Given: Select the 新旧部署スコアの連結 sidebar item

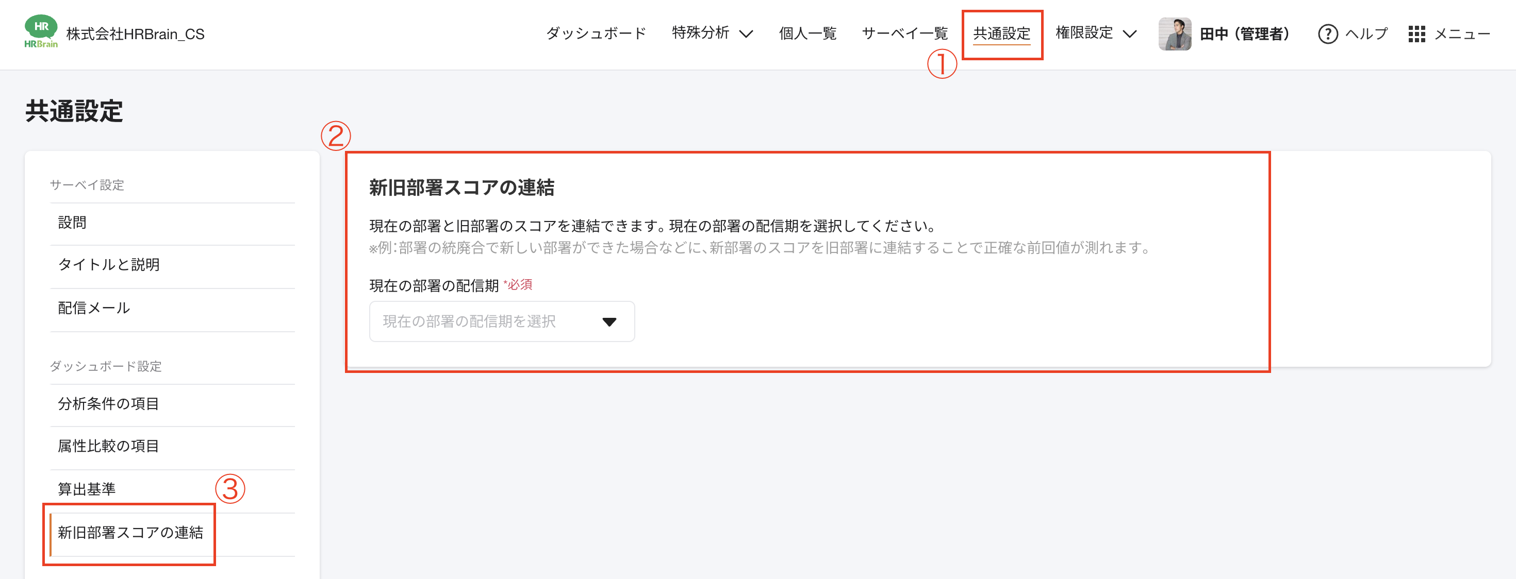Looking at the screenshot, I should pyautogui.click(x=132, y=534).
